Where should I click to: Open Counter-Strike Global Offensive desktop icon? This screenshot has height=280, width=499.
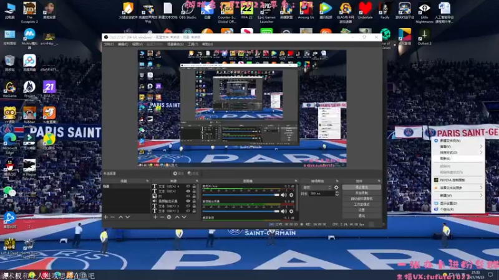226,12
